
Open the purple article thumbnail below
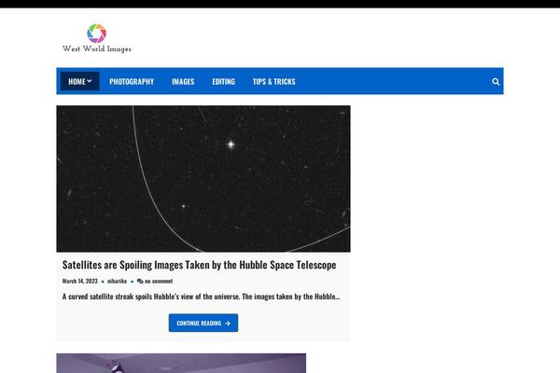point(181,364)
